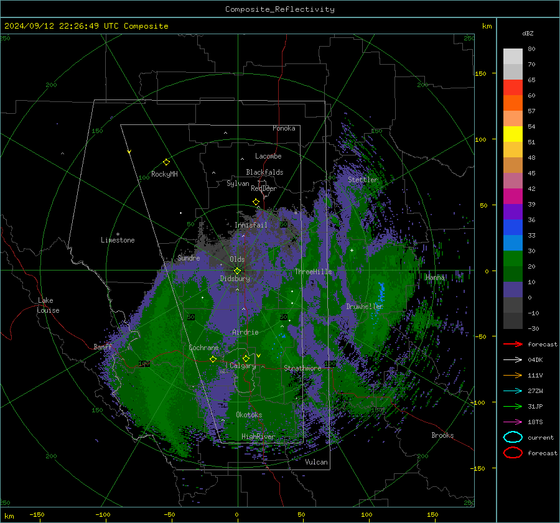Click the RedDeer city label
The height and width of the screenshot is (523, 560).
pos(264,188)
